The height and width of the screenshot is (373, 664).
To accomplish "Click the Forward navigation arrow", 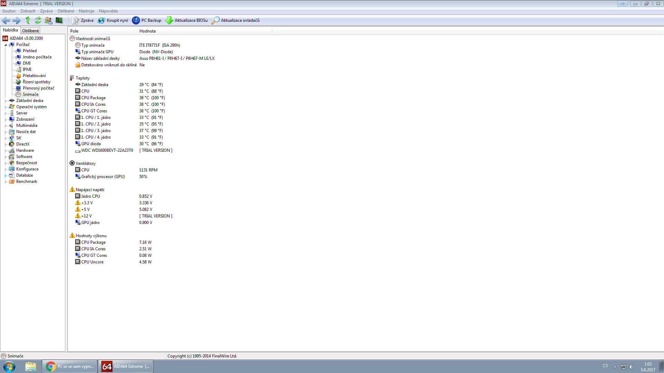I will (16, 20).
